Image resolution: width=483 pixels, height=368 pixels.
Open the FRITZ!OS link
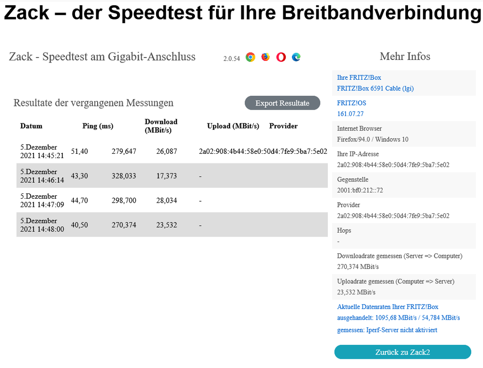coord(351,103)
